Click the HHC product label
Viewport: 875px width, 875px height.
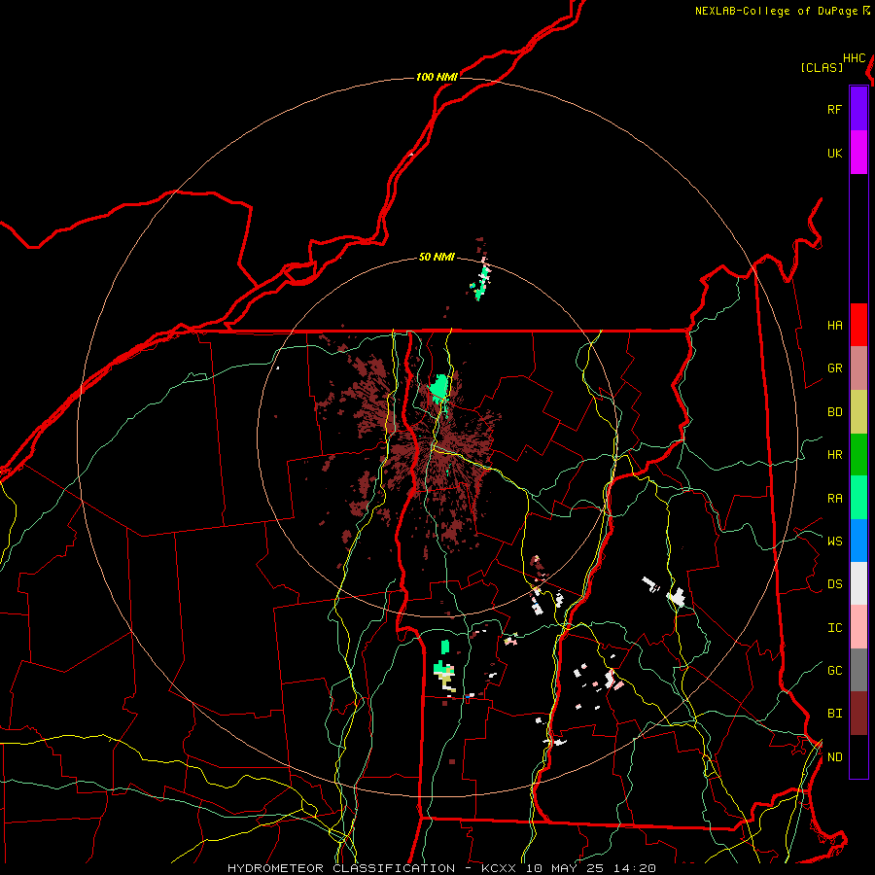point(855,58)
